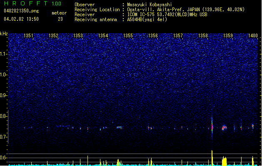This screenshot has width=262, height=166.
Task: Click the kHz axis unit label
Action: (x=4, y=34)
